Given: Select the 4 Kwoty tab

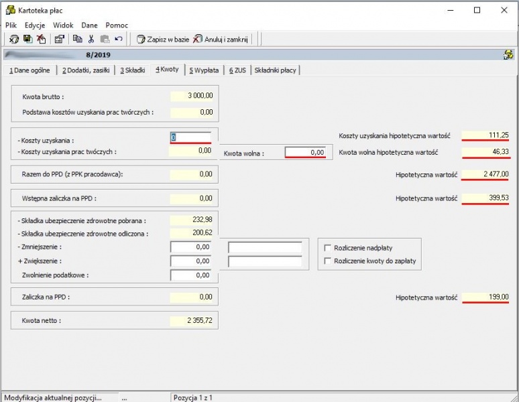Looking at the screenshot, I should (x=167, y=70).
